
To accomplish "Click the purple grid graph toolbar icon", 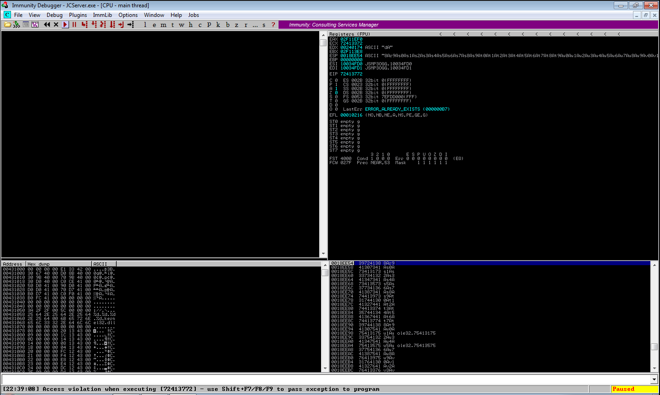I will click(35, 25).
